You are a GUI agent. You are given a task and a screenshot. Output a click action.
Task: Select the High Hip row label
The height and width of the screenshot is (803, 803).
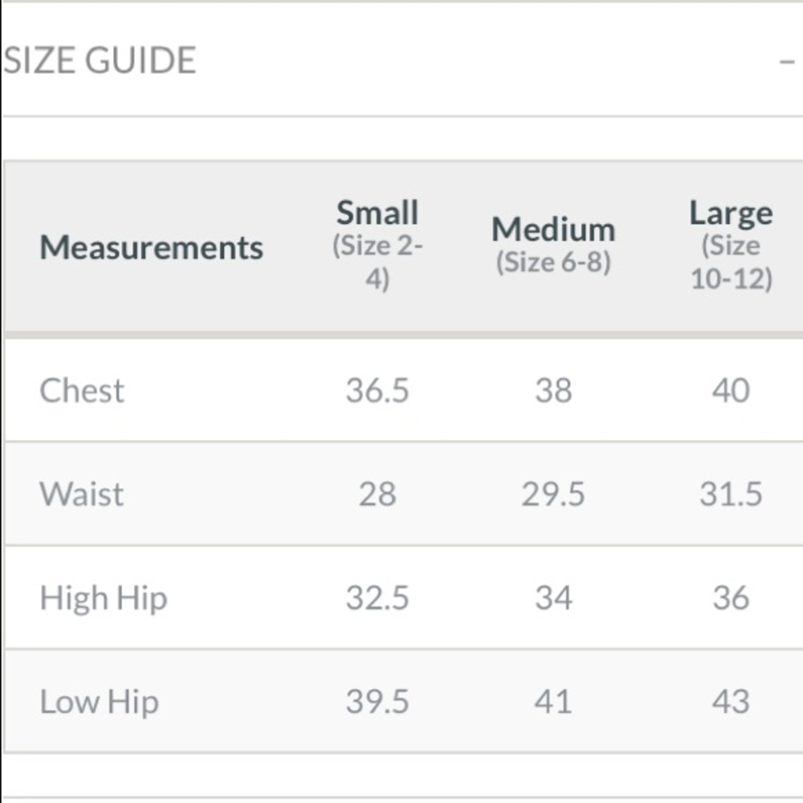pos(104,598)
